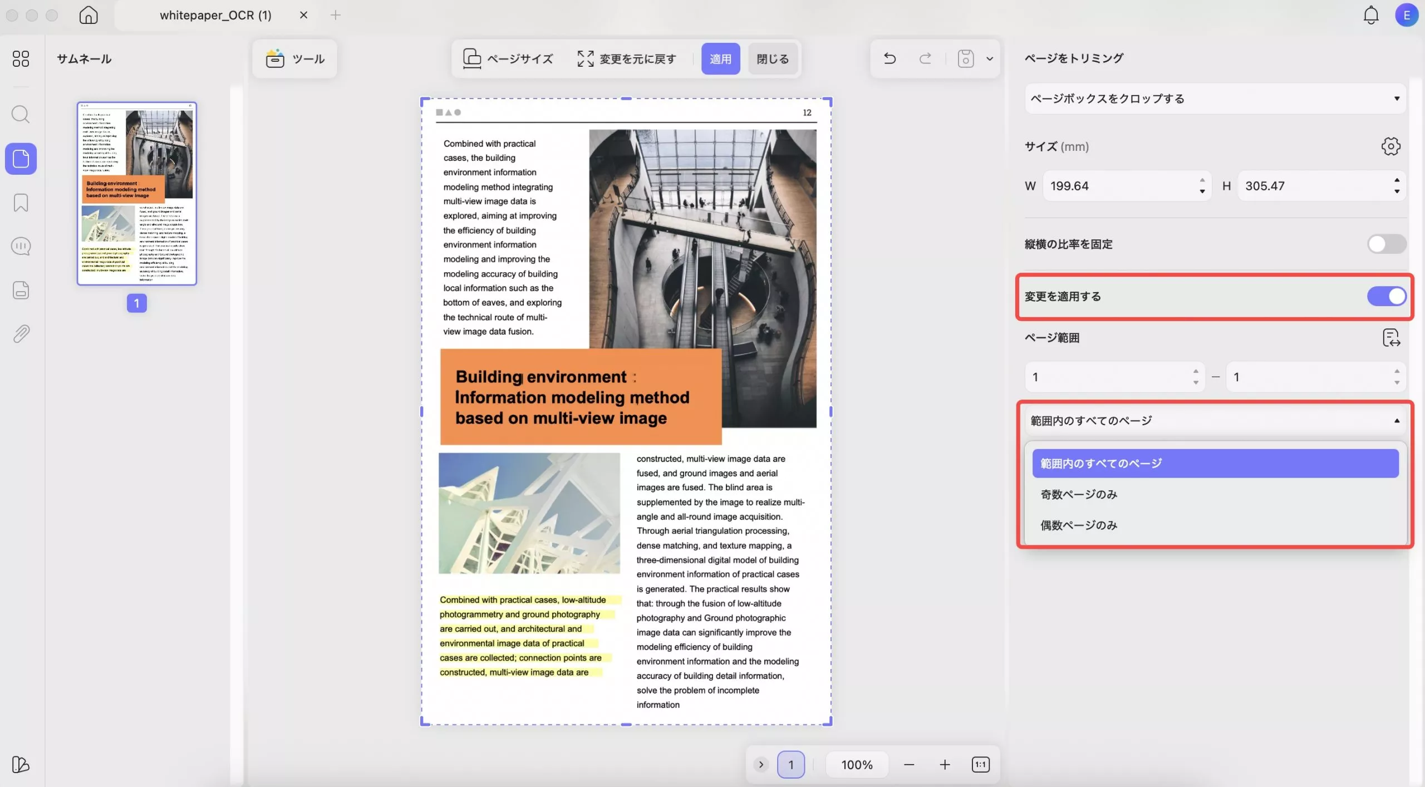Screen dimensions: 1425x787
Task: Collapse the 範囲内のすべてのページ dropdown
Action: coord(1213,420)
